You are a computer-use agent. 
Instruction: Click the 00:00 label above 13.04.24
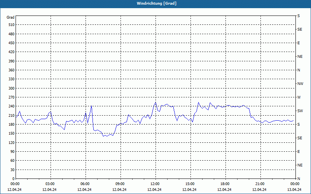click(x=295, y=184)
